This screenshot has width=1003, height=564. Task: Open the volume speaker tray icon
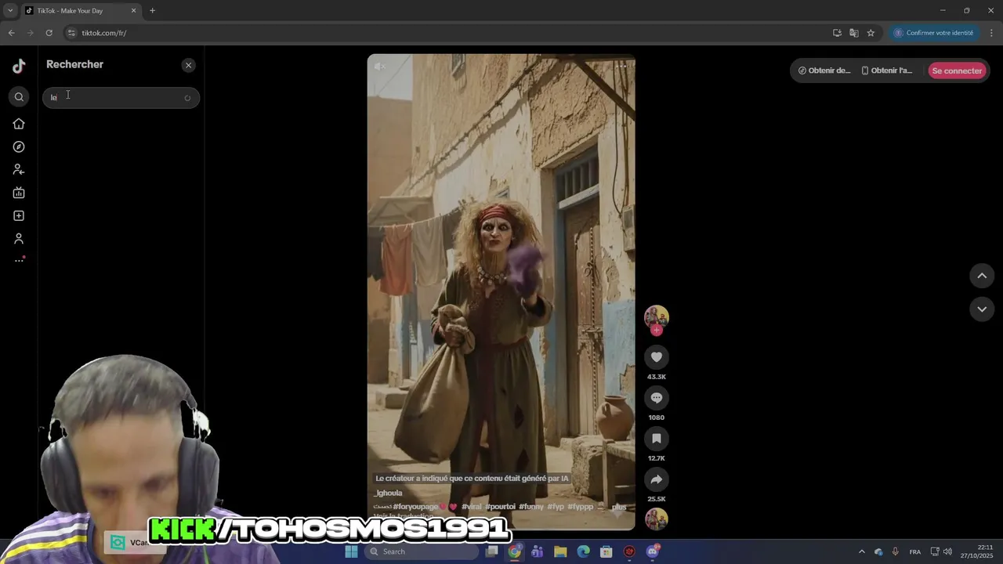(947, 551)
